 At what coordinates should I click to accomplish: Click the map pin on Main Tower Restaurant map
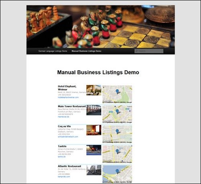pyautogui.click(x=117, y=111)
